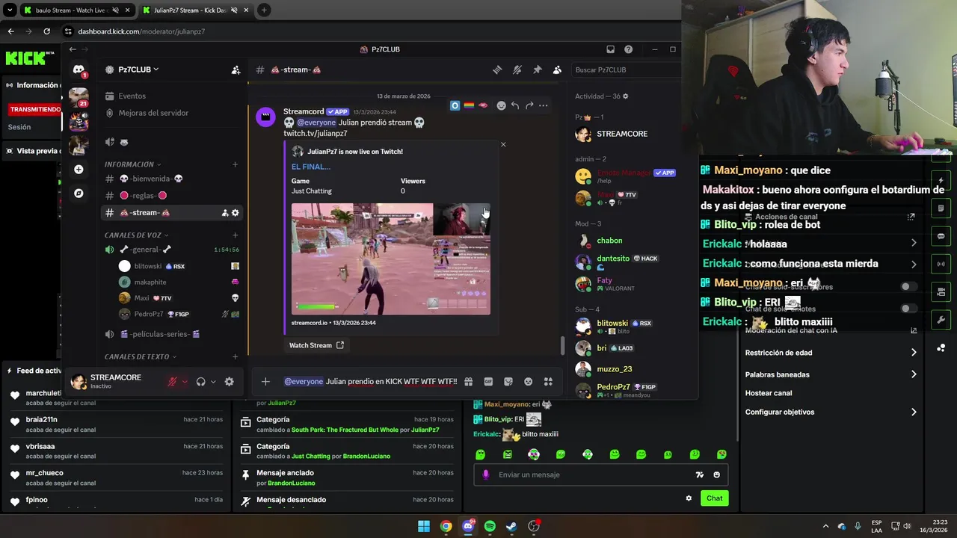Viewport: 957px width, 538px height.
Task: Collapse CANALES DE TEXTO category
Action: (x=141, y=356)
